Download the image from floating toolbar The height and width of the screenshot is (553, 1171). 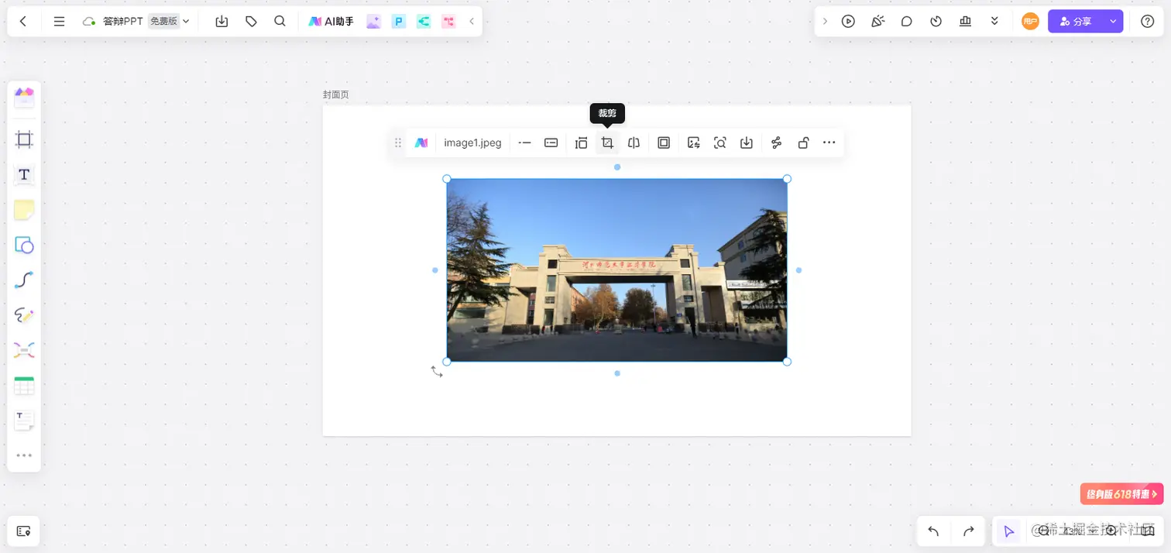click(x=747, y=143)
